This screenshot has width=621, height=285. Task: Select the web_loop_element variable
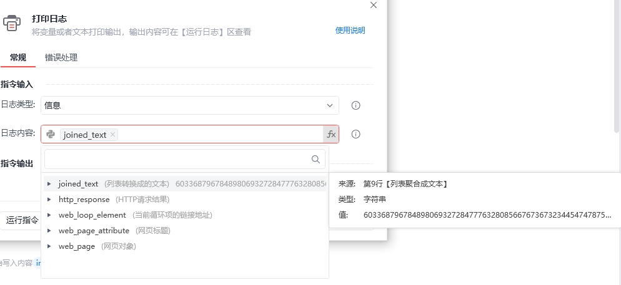pyautogui.click(x=185, y=215)
